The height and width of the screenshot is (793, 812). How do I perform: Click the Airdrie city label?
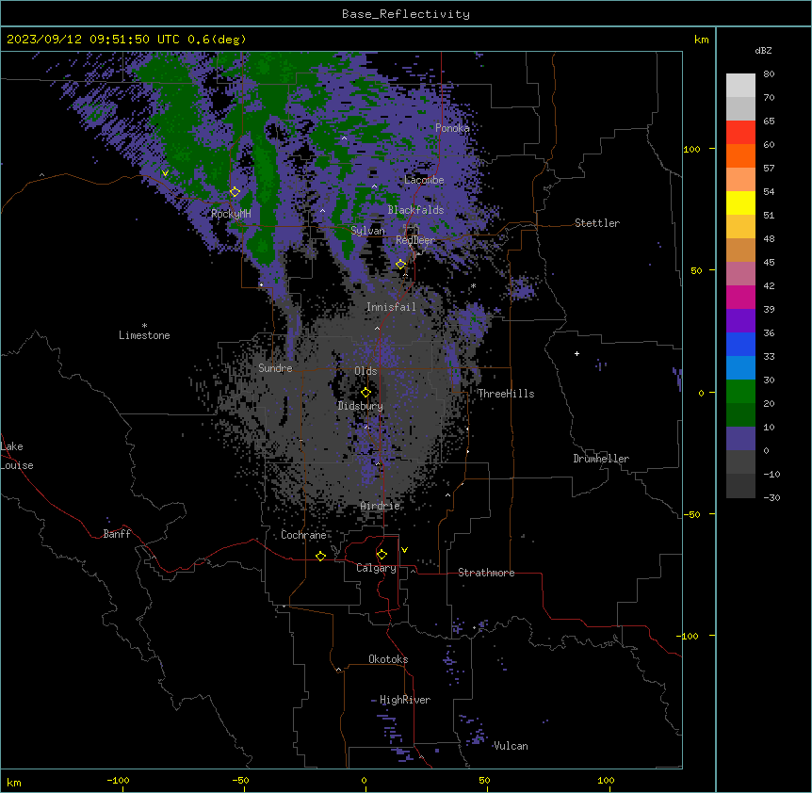click(x=380, y=506)
